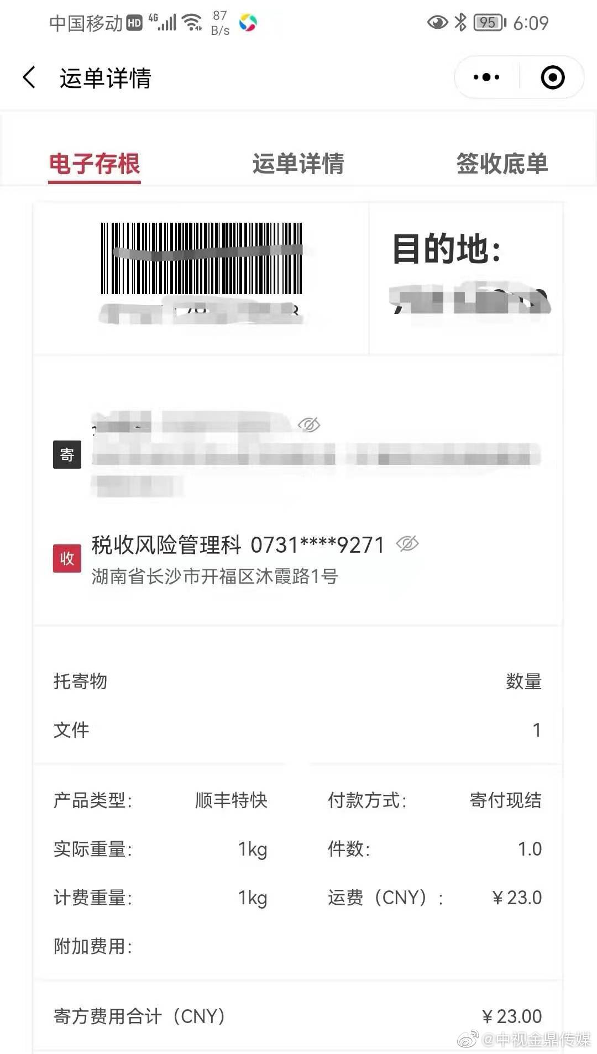
Task: Tap the 目的地 destination box
Action: 466,278
